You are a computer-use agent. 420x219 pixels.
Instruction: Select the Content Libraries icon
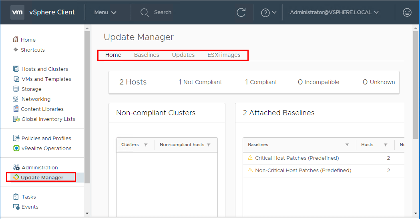[16, 109]
